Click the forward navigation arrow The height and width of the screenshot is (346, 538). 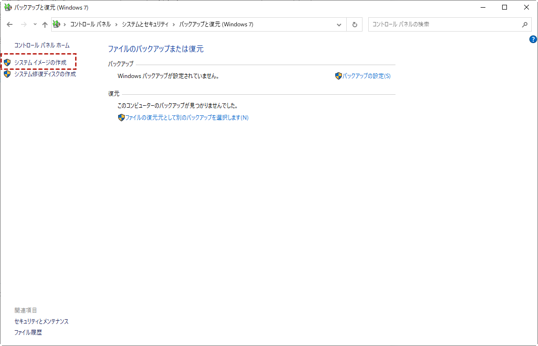tap(24, 24)
